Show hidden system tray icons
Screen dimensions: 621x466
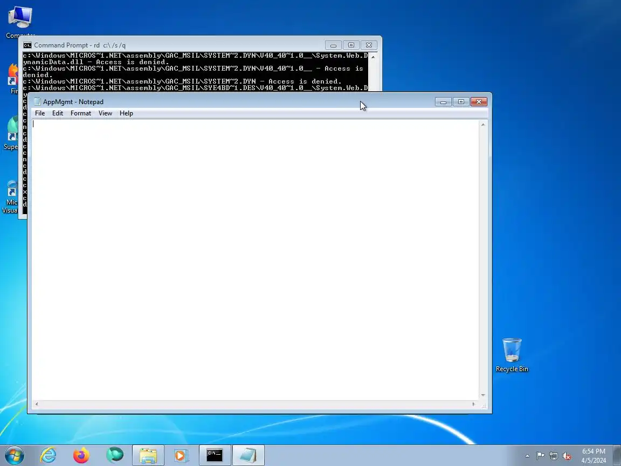click(x=527, y=456)
